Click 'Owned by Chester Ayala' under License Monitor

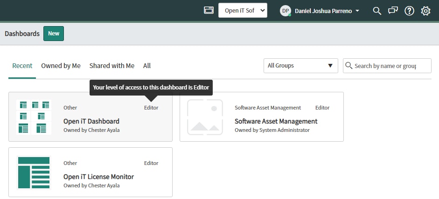91,185
